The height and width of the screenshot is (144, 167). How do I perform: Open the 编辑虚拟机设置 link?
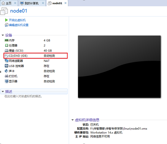tap(19, 25)
